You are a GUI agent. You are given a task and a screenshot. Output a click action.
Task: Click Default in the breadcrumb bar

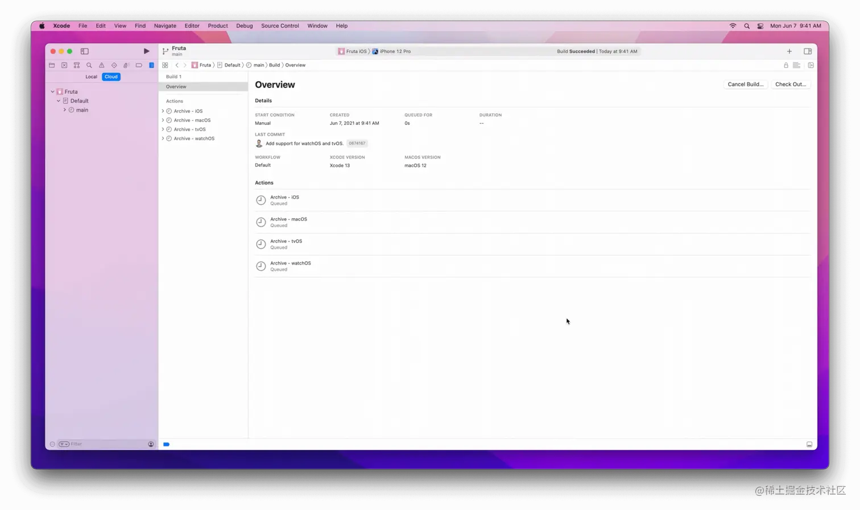pos(229,65)
